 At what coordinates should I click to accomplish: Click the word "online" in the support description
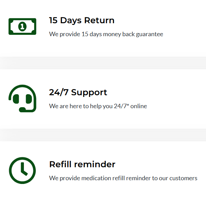pyautogui.click(x=138, y=106)
